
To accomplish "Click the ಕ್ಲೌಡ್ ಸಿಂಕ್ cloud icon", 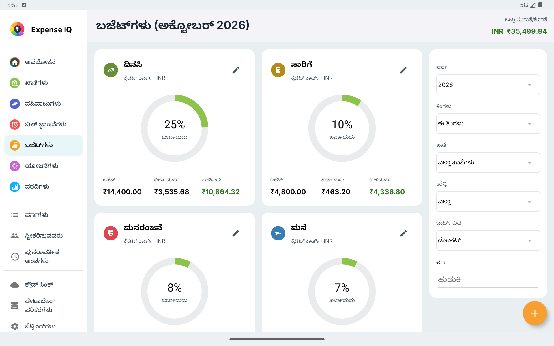I will 15,285.
